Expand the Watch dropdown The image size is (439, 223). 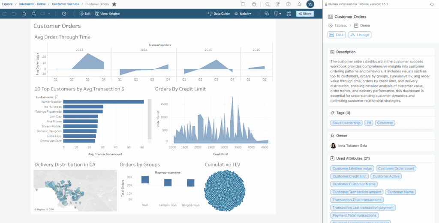pos(243,14)
